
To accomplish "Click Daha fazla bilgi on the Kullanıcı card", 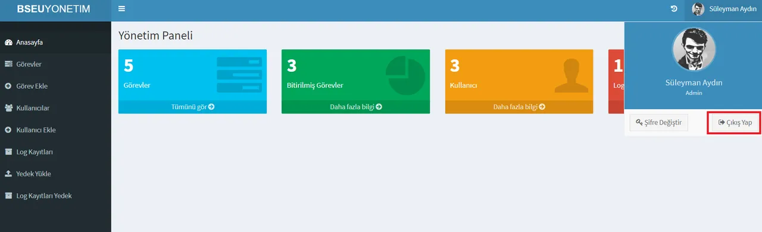I will (519, 107).
